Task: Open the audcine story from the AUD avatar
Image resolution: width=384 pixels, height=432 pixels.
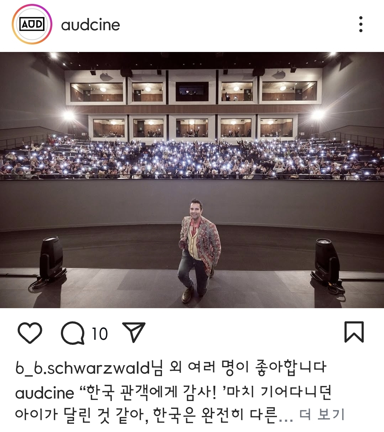Action: click(32, 25)
